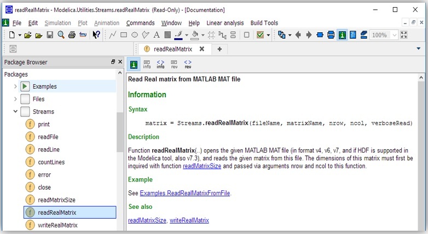
Task: Select the Rectangle drawing tool
Action: coord(124,35)
